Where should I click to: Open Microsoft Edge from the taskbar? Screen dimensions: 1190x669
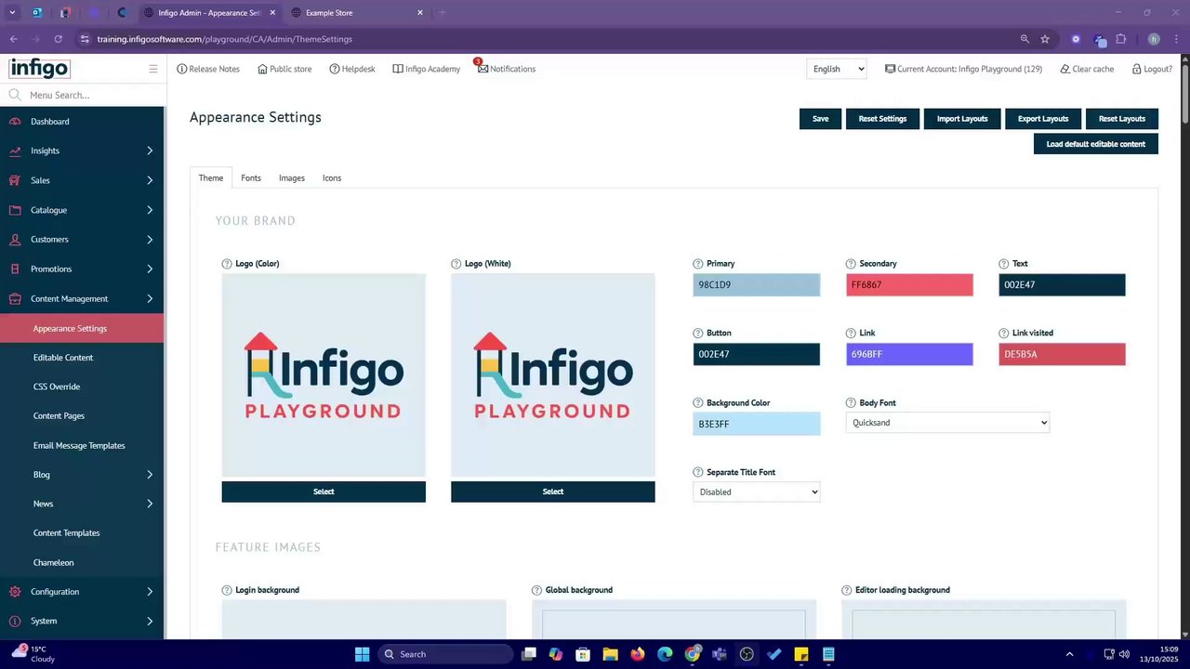665,654
